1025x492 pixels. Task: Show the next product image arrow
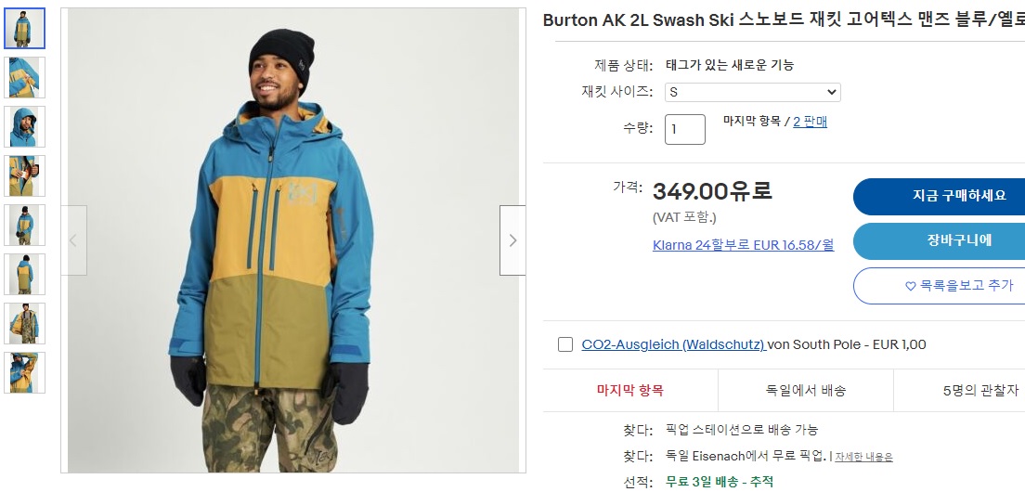tap(512, 240)
